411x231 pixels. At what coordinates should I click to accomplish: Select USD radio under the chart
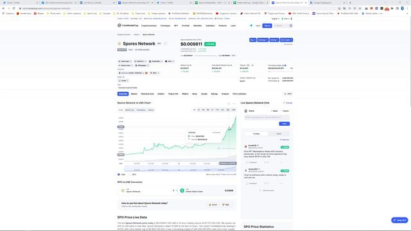(119, 175)
